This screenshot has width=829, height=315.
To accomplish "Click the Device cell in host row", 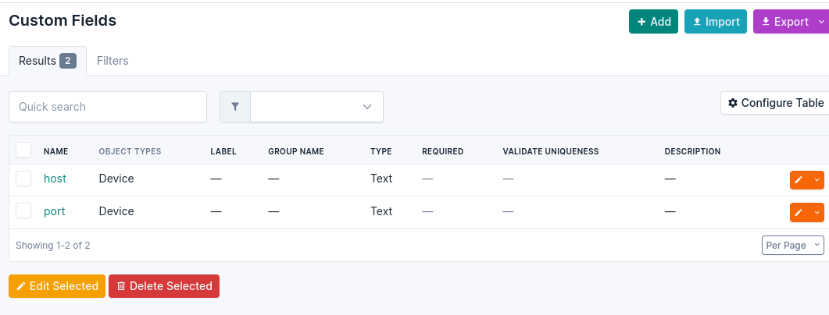I will coord(116,179).
